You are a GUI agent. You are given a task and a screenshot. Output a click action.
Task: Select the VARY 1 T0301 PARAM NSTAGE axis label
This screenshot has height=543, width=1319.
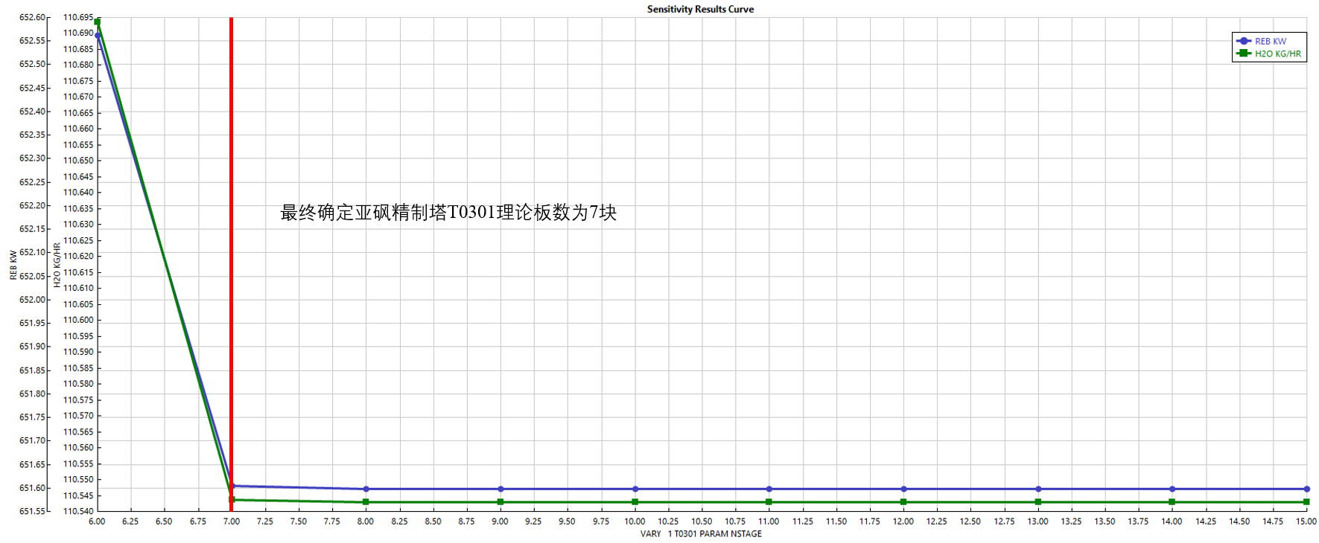click(x=701, y=533)
